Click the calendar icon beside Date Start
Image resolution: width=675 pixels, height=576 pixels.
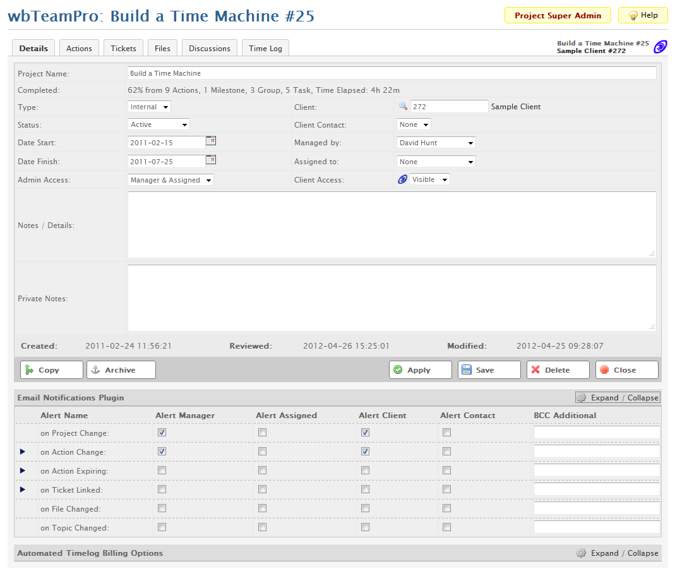(211, 141)
